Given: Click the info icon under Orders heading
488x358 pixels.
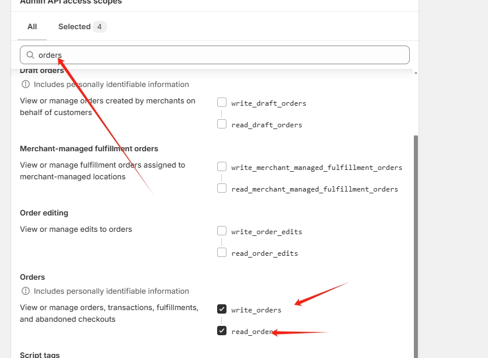Looking at the screenshot, I should 26,291.
